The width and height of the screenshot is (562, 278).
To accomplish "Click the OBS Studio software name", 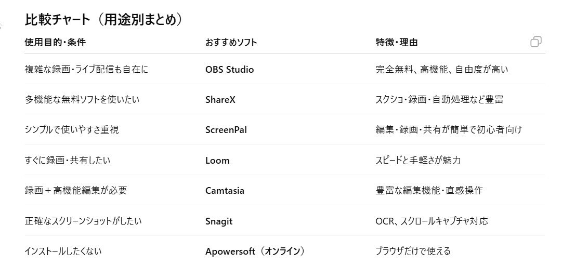I will 229,69.
